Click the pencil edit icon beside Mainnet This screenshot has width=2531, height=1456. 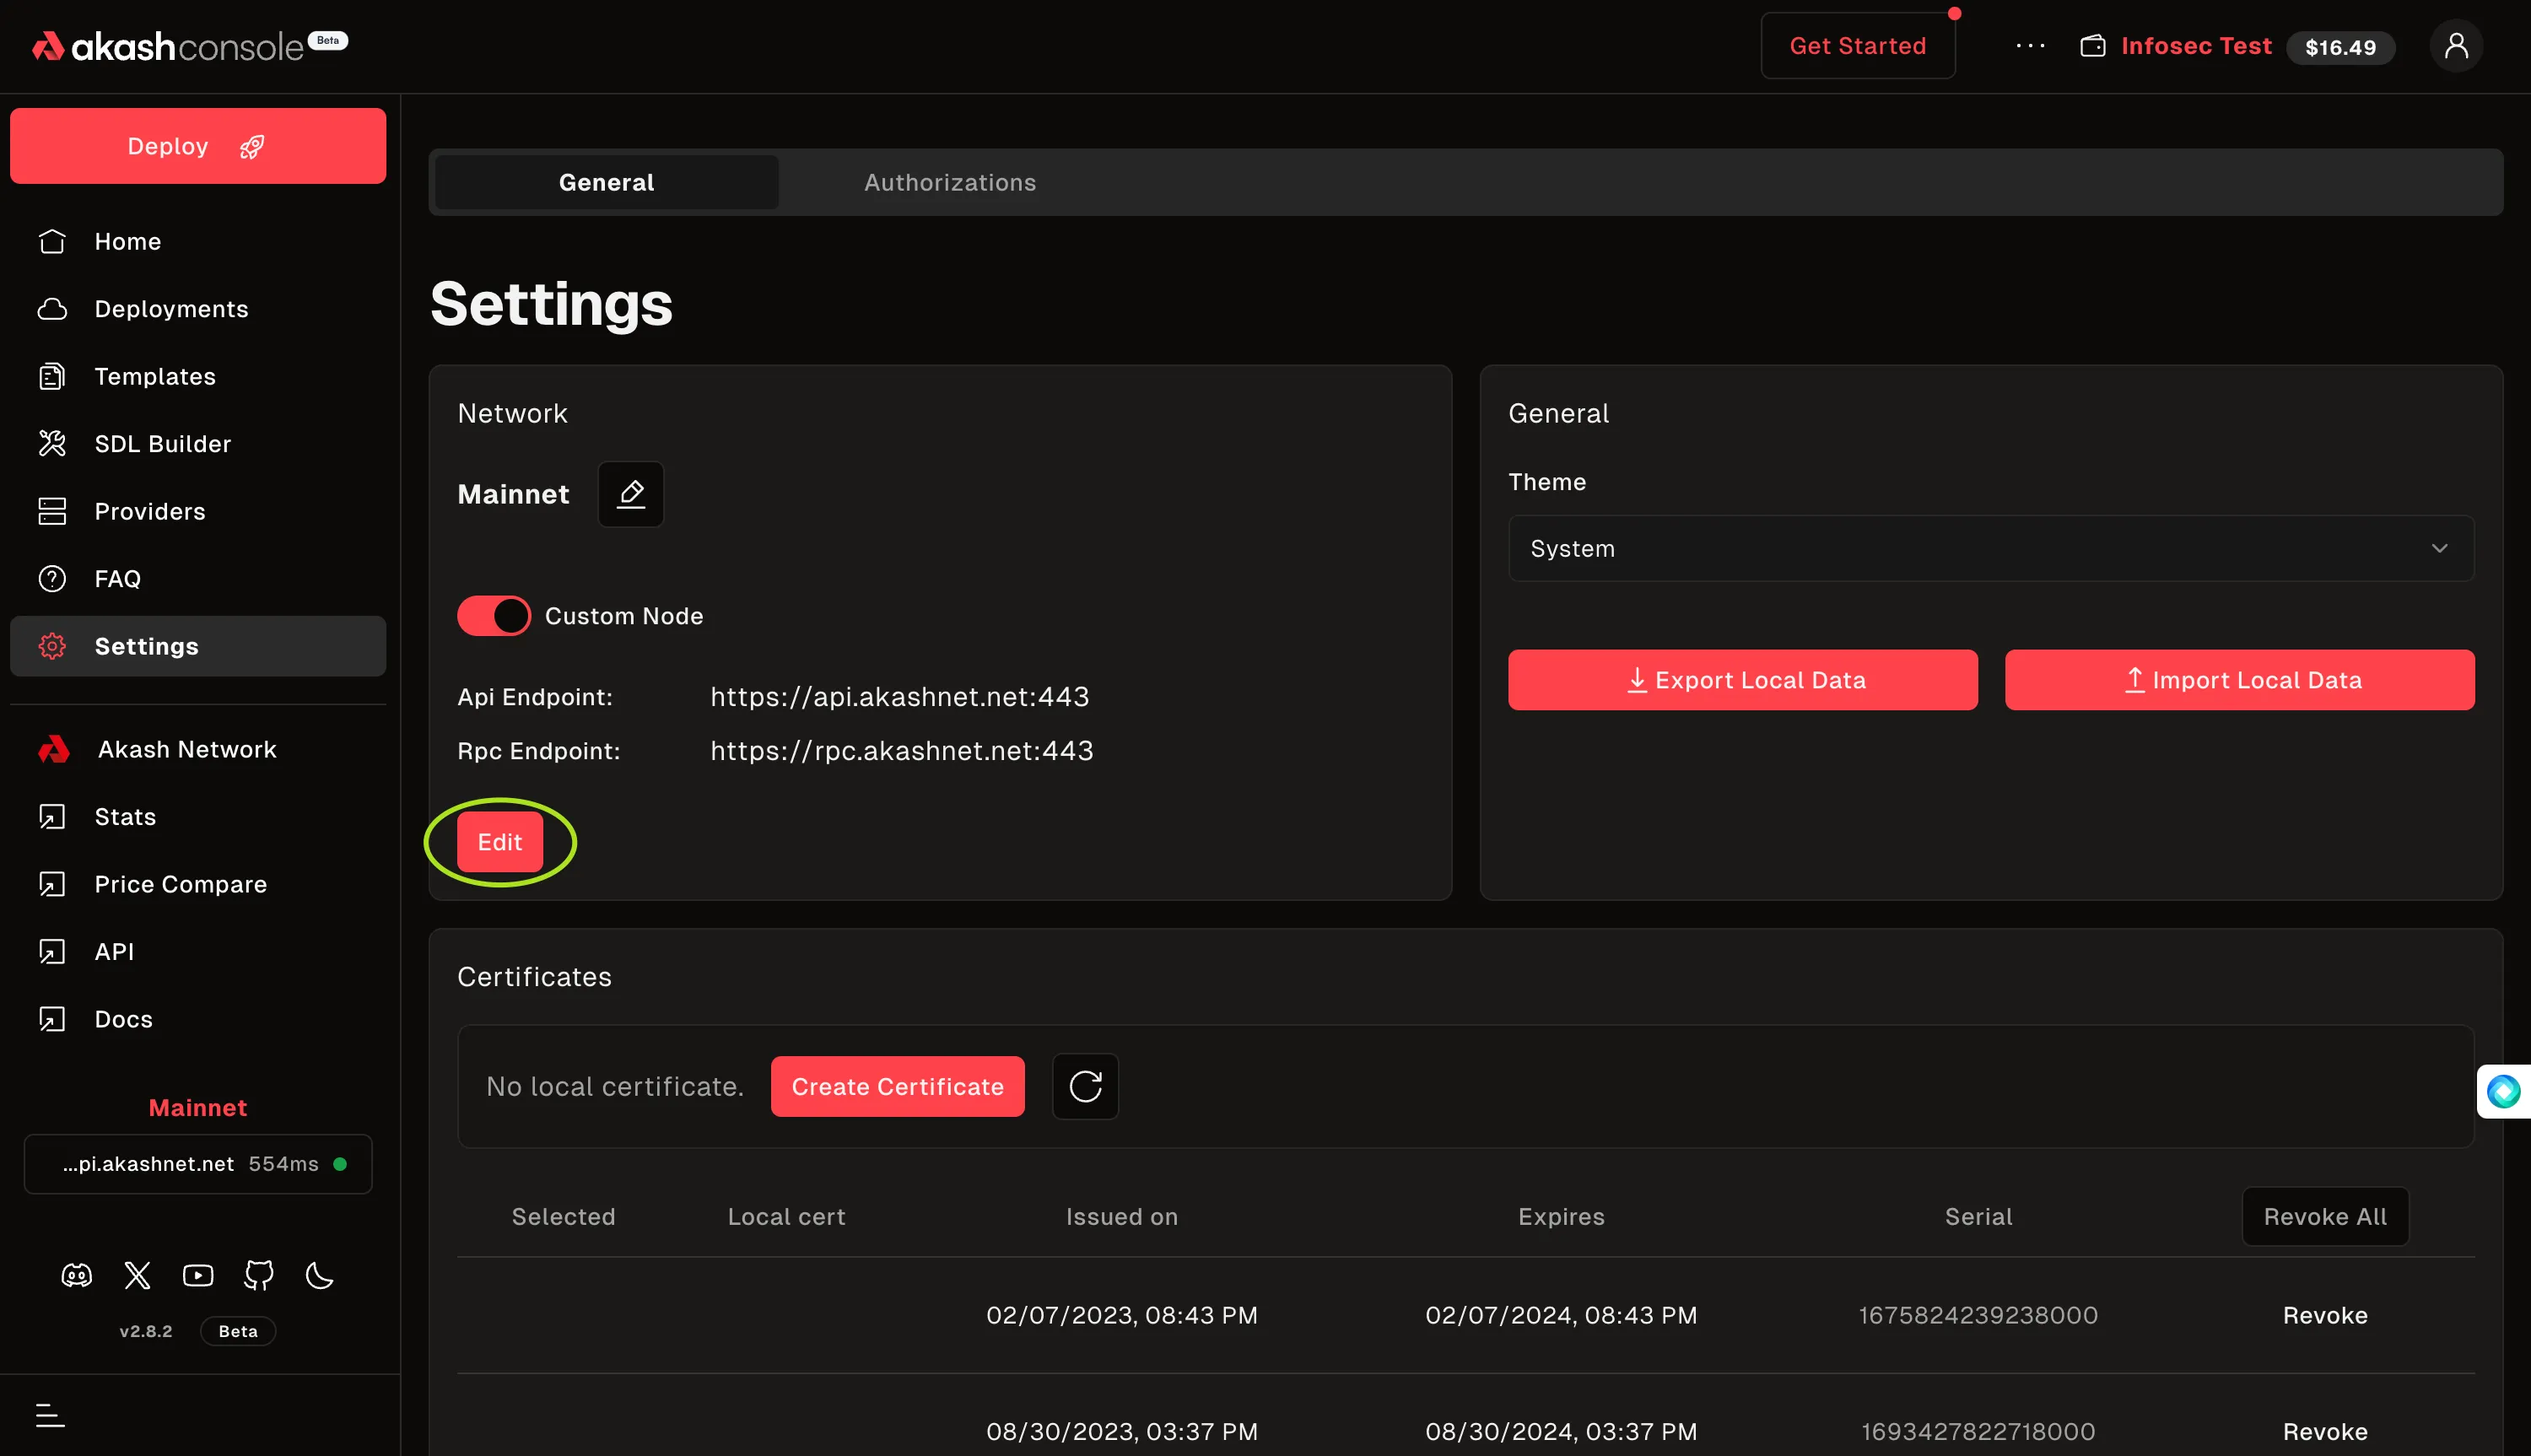[x=630, y=494]
